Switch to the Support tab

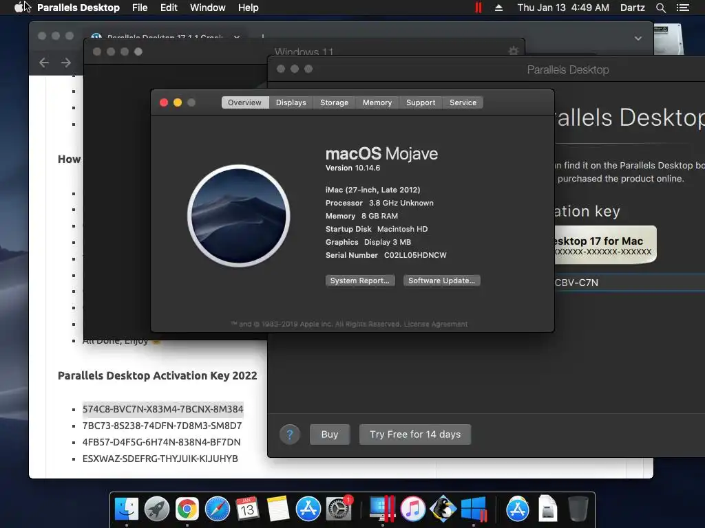pyautogui.click(x=421, y=102)
